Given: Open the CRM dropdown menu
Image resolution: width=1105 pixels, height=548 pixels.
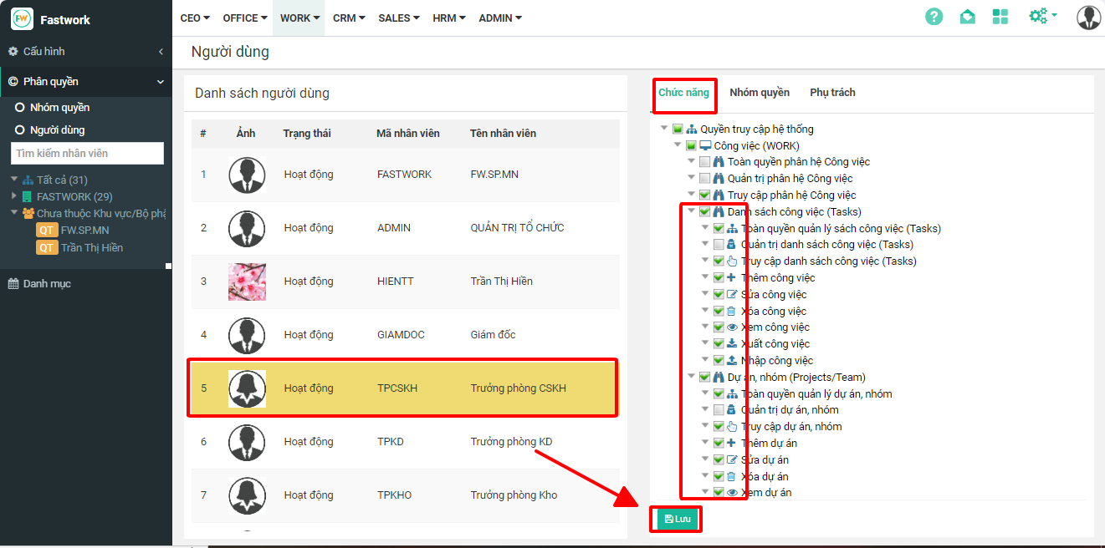Looking at the screenshot, I should click(349, 18).
